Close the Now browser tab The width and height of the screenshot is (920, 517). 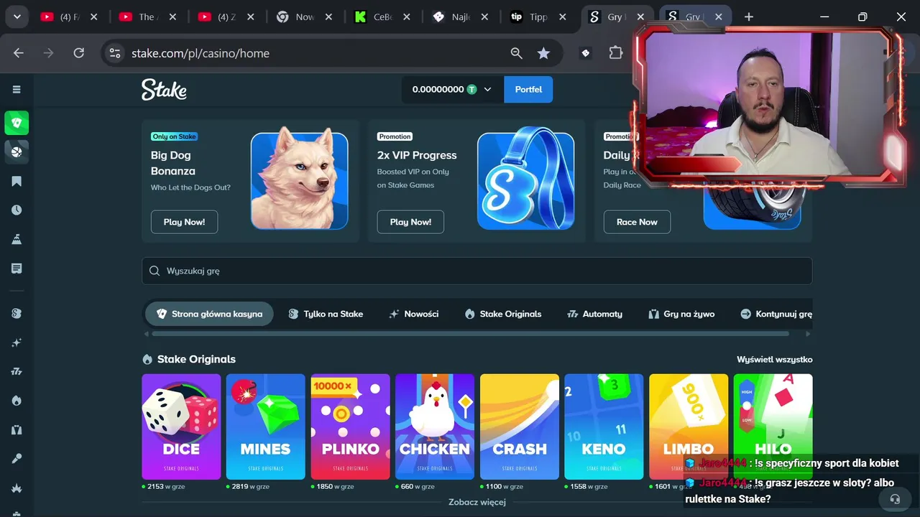coord(327,17)
